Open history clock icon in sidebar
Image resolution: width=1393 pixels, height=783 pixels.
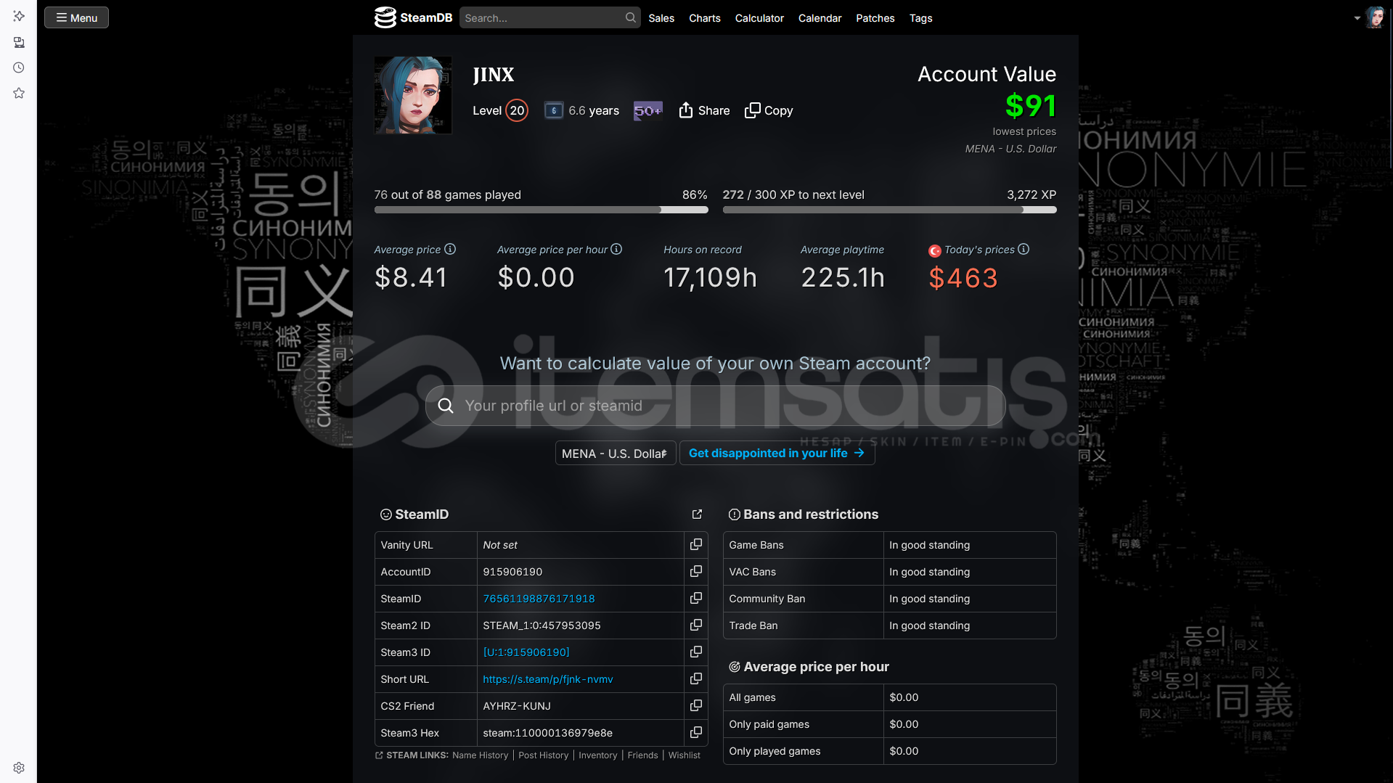tap(19, 67)
